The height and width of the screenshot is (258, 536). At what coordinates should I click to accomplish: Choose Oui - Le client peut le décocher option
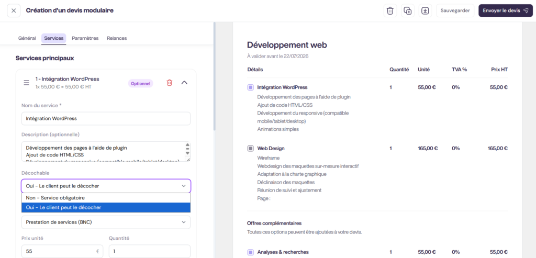(x=106, y=207)
